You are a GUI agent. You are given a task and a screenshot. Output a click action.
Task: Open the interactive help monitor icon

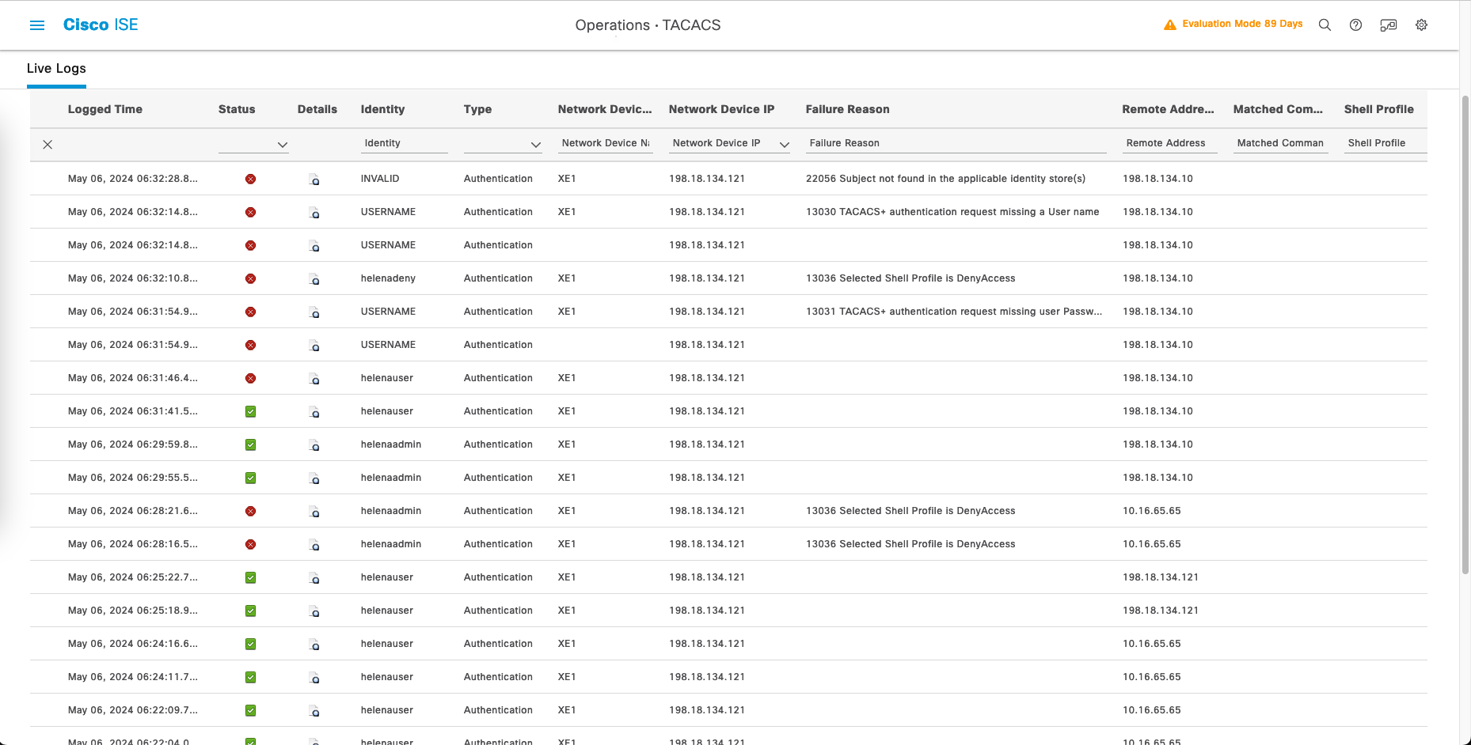pos(1388,25)
